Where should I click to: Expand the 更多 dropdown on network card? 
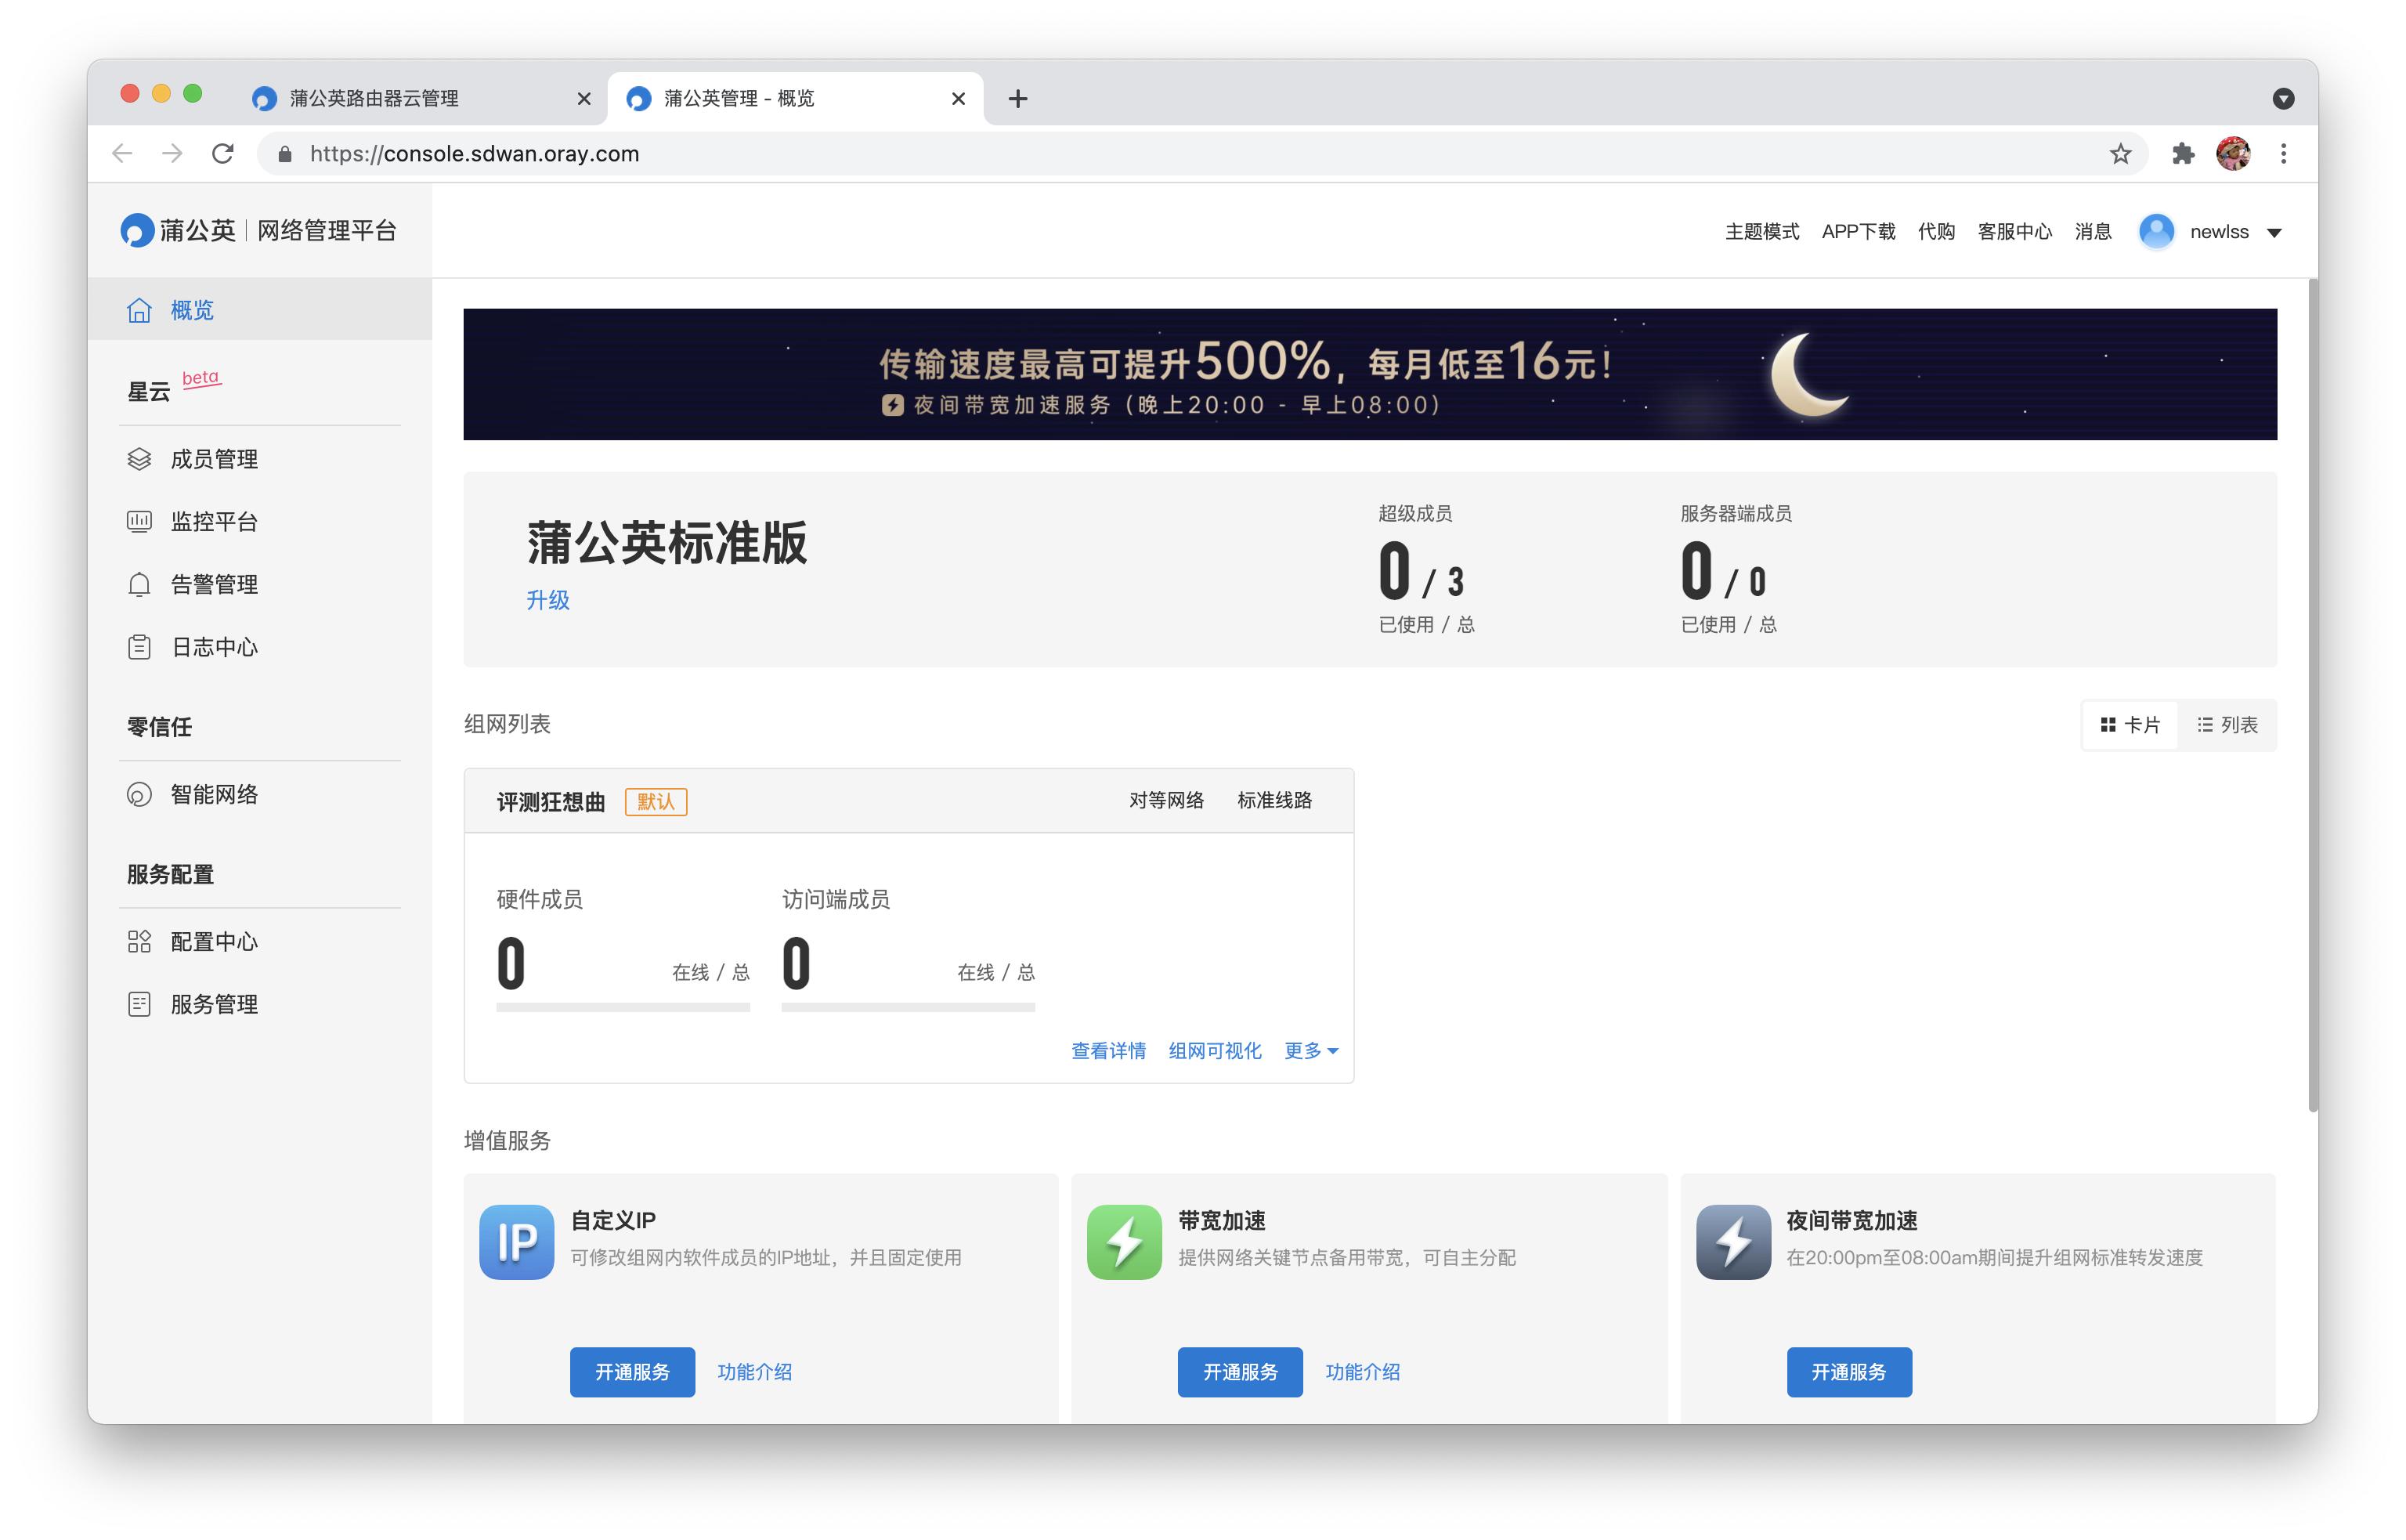coord(1310,1051)
